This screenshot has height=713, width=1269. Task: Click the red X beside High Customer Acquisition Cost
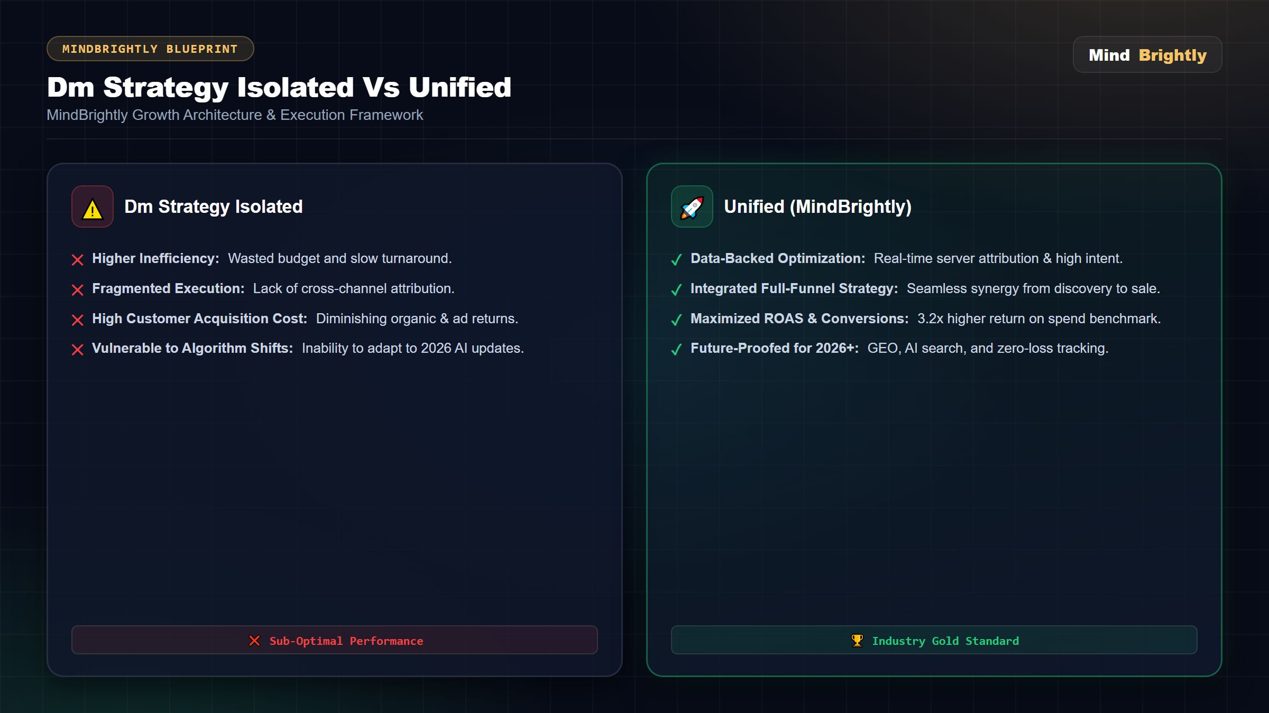tap(78, 320)
